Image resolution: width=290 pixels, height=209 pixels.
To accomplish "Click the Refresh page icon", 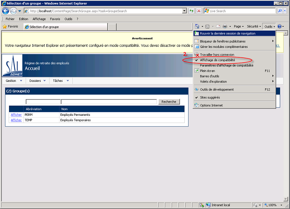I will [192, 11].
